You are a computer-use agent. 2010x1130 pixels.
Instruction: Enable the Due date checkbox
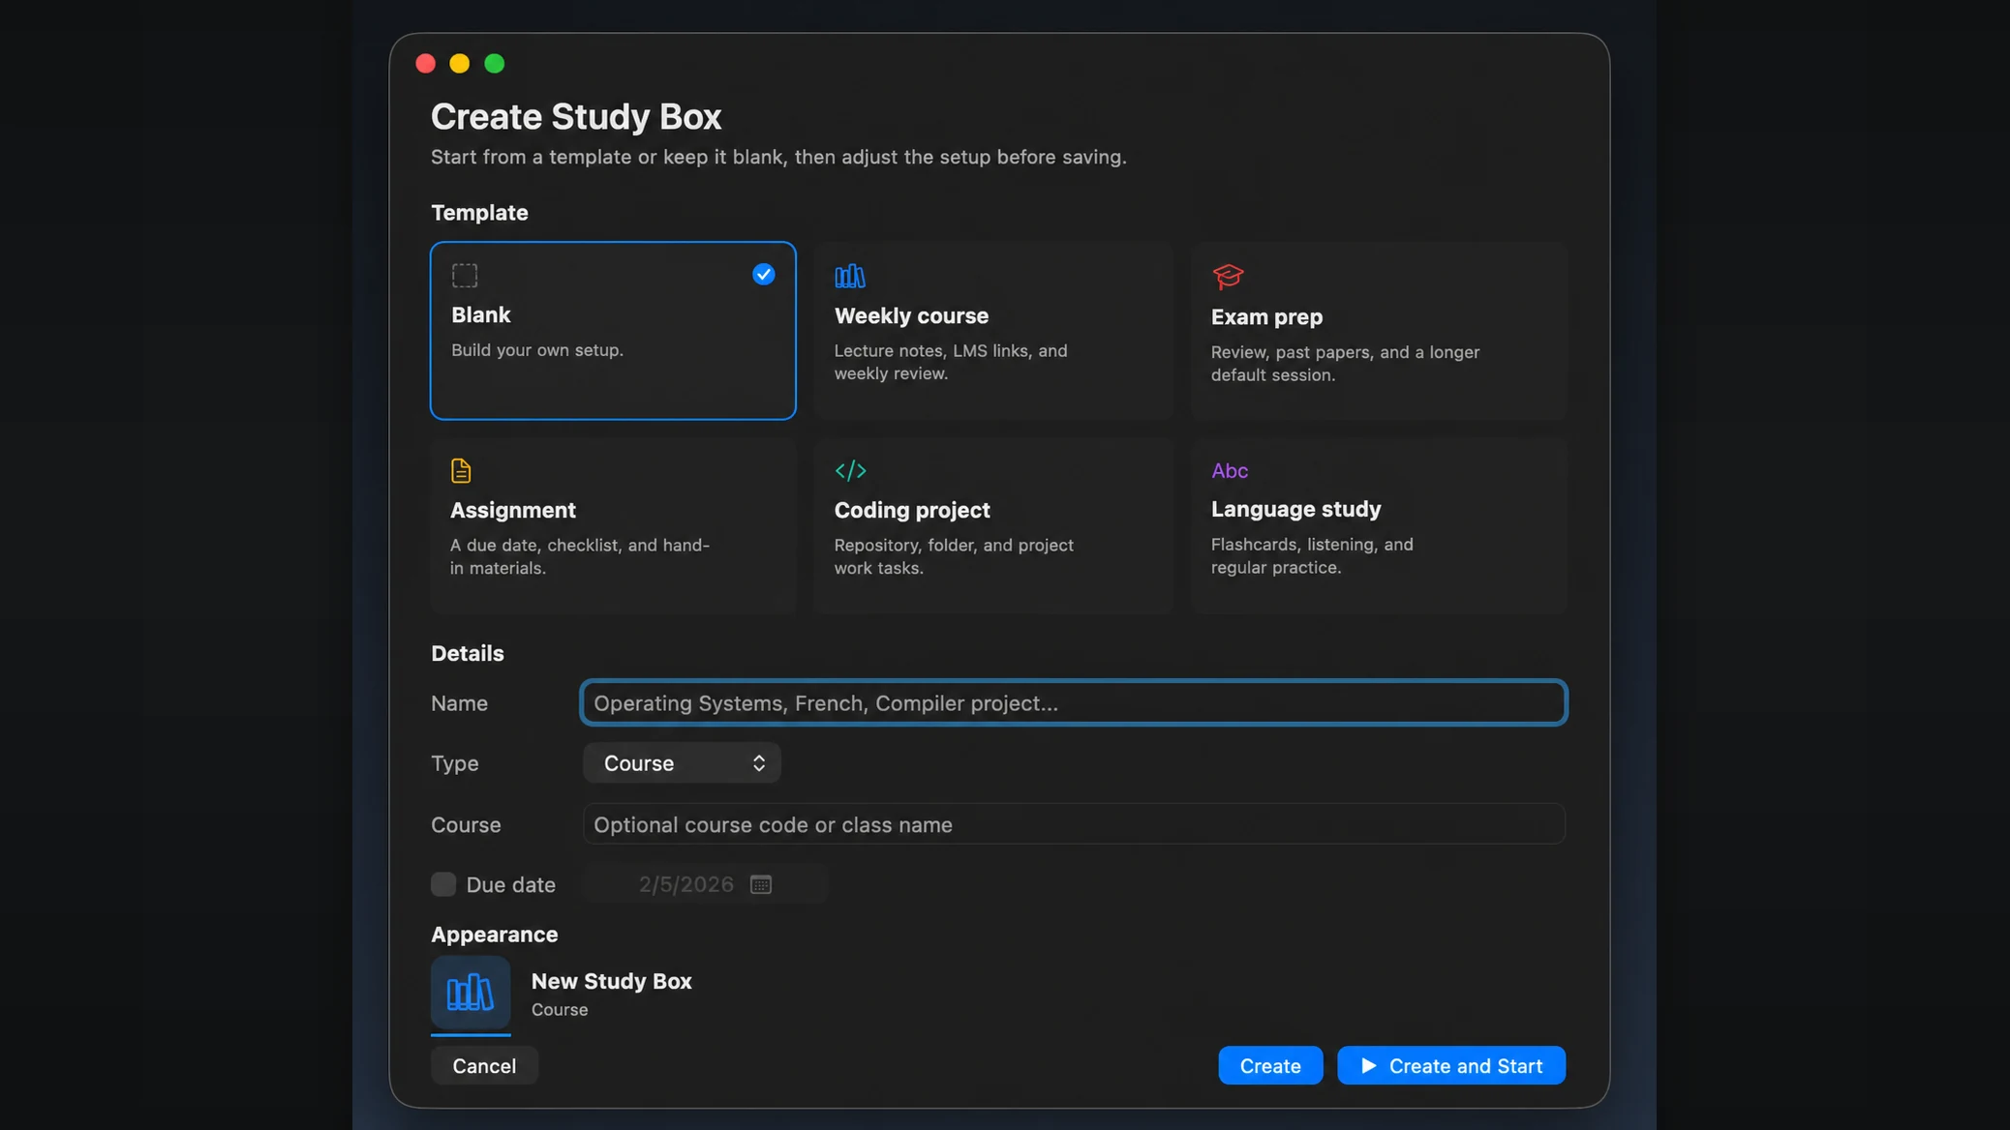click(443, 884)
